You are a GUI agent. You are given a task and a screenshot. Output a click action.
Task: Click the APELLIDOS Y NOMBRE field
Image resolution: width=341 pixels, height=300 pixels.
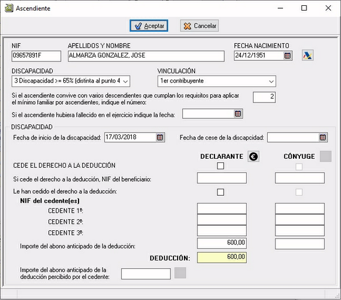point(146,56)
